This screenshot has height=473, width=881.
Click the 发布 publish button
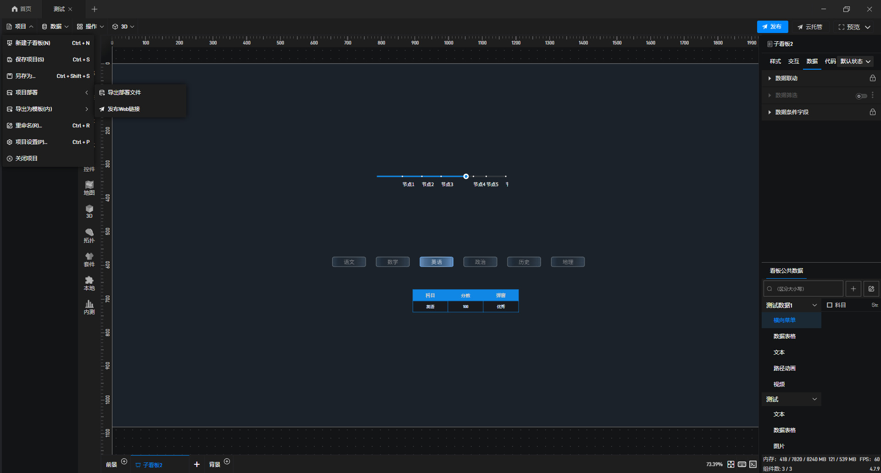click(772, 27)
